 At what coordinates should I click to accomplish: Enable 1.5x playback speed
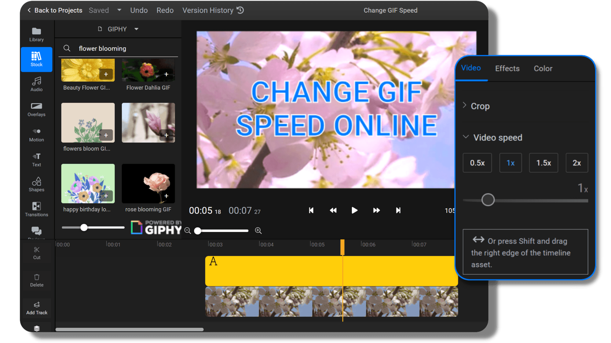coord(543,163)
